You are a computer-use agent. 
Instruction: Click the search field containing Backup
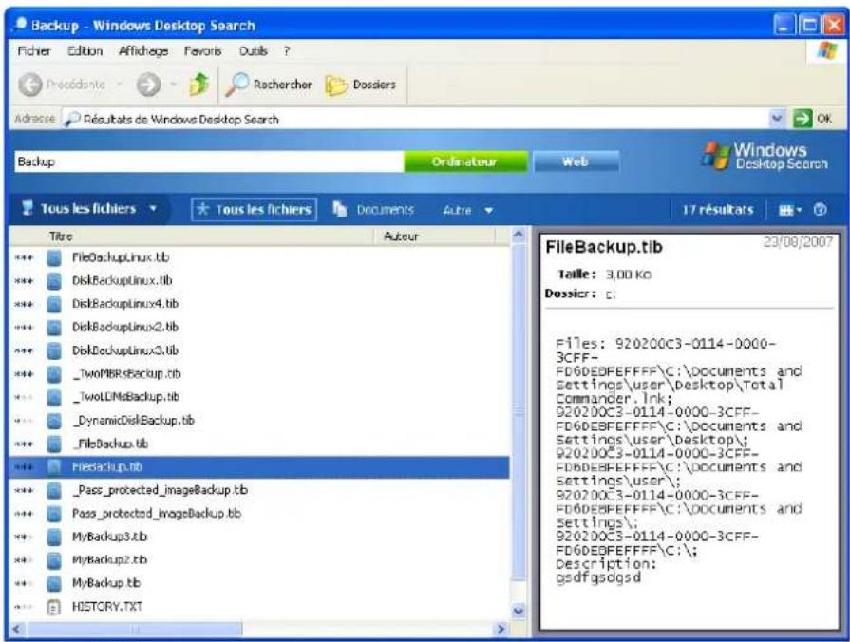pos(209,161)
